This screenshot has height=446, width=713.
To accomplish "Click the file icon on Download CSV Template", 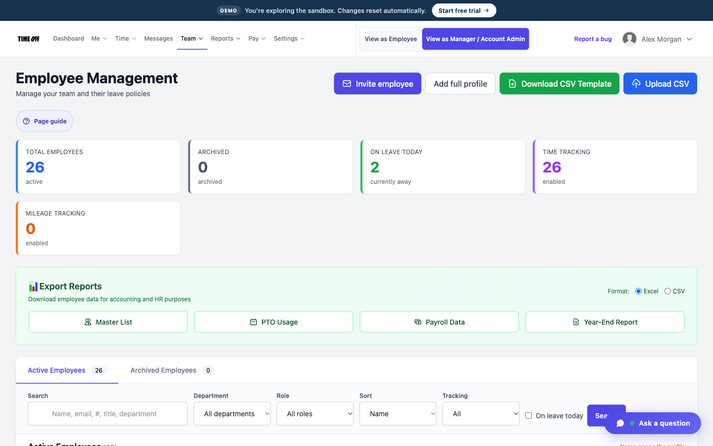I will point(512,84).
